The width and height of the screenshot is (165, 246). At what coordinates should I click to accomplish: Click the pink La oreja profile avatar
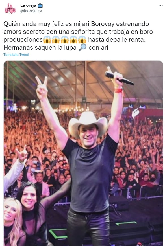(10, 8)
